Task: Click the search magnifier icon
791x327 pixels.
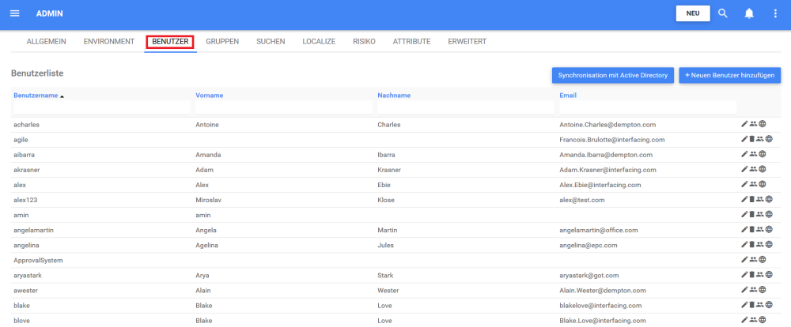Action: [722, 13]
